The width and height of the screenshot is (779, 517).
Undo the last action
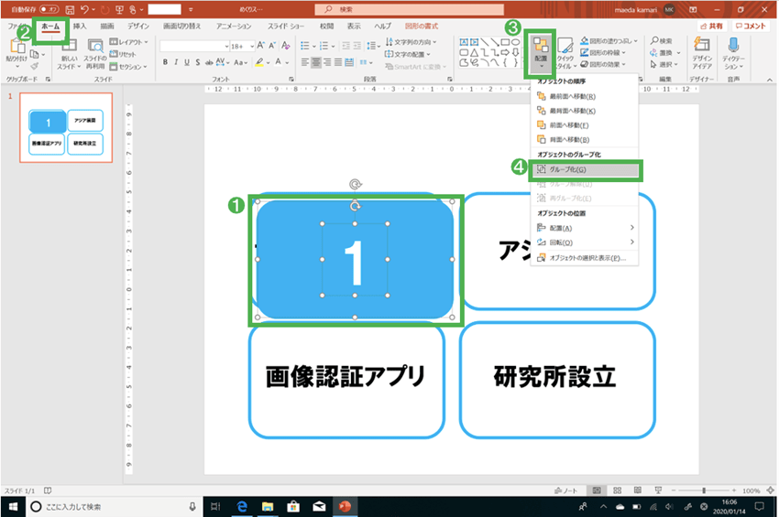point(84,9)
